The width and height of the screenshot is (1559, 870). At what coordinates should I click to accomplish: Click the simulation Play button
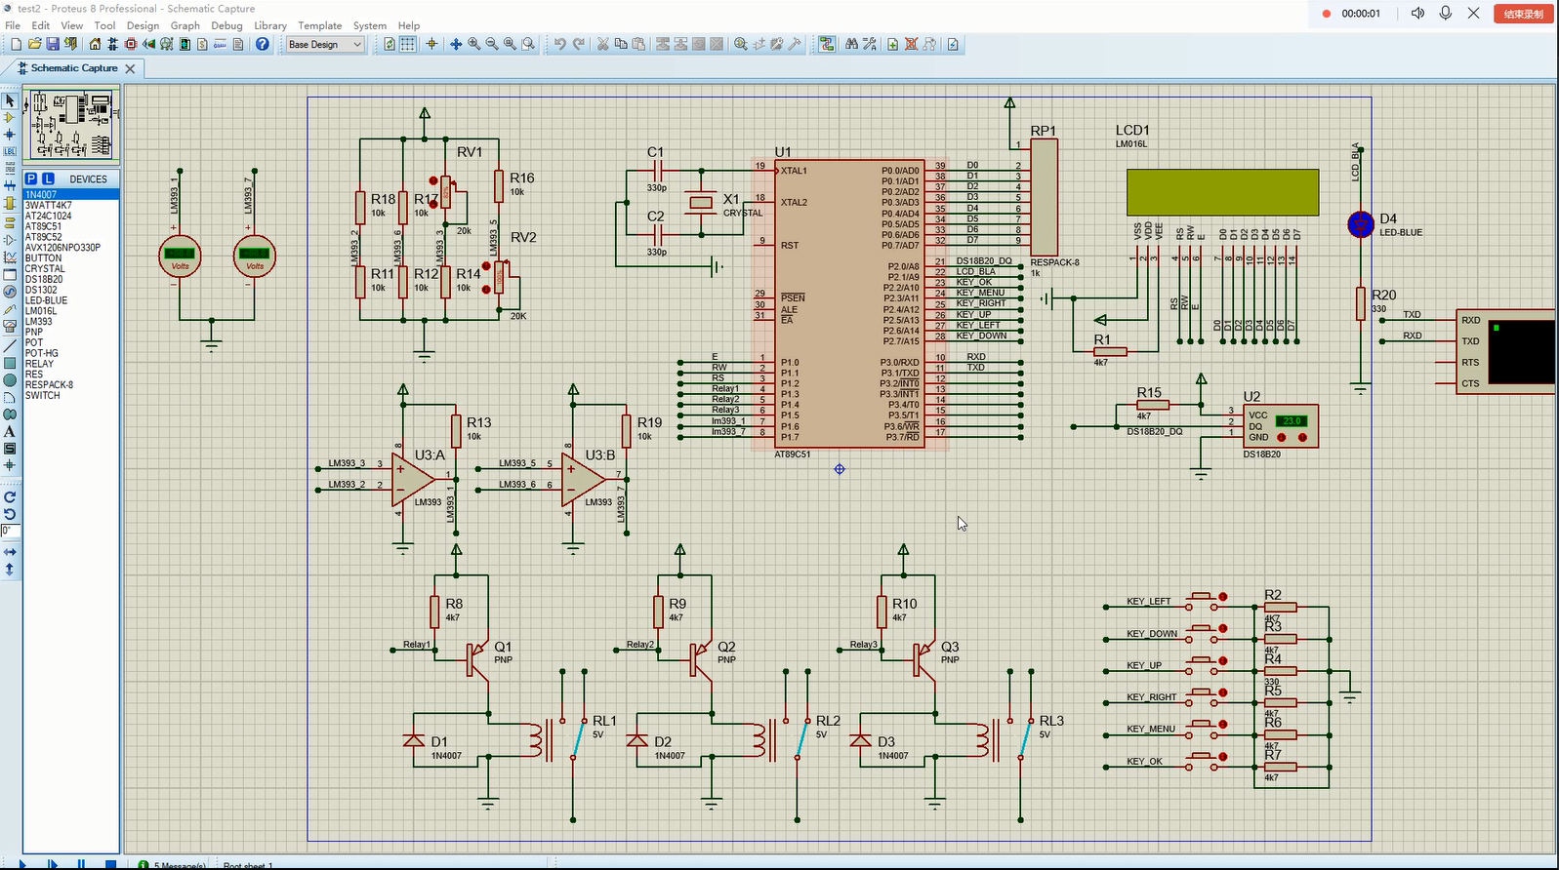22,864
